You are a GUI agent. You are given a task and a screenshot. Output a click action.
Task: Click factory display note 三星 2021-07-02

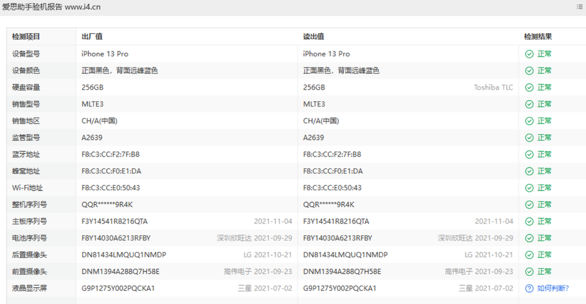point(265,288)
